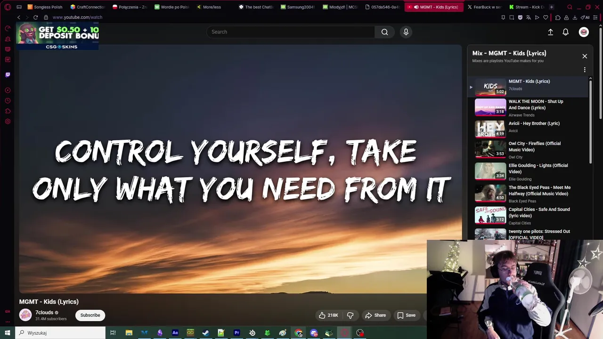Open sidebar player icon
Screen dimensions: 603x339
coord(8,90)
